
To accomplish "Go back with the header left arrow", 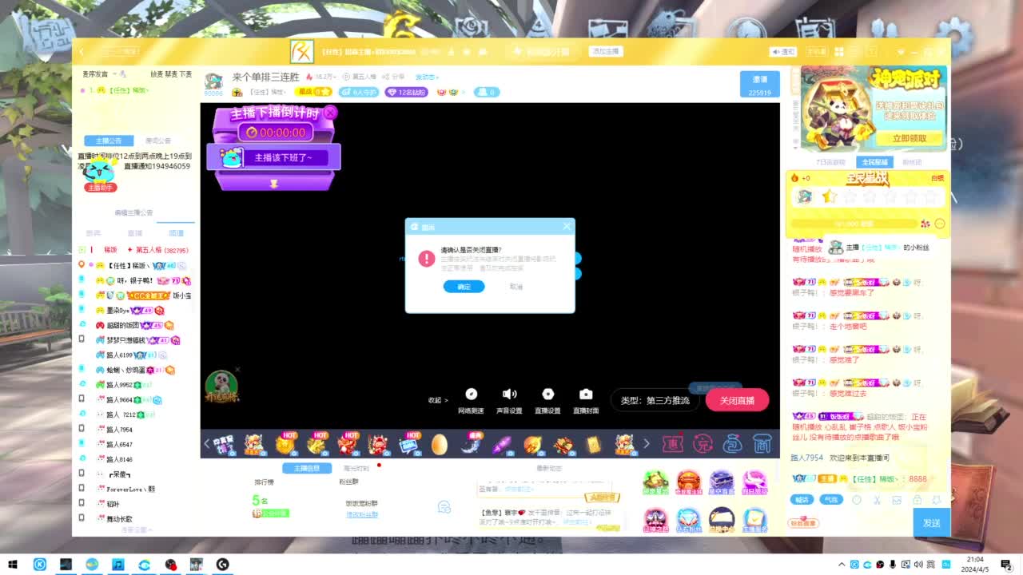I will coord(82,52).
